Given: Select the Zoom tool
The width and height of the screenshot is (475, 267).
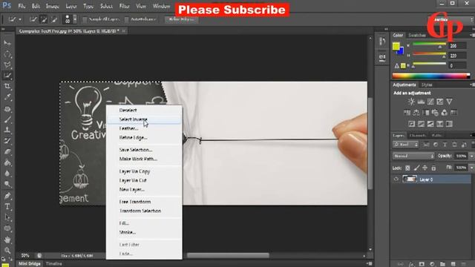Looking at the screenshot, I should click(7, 251).
